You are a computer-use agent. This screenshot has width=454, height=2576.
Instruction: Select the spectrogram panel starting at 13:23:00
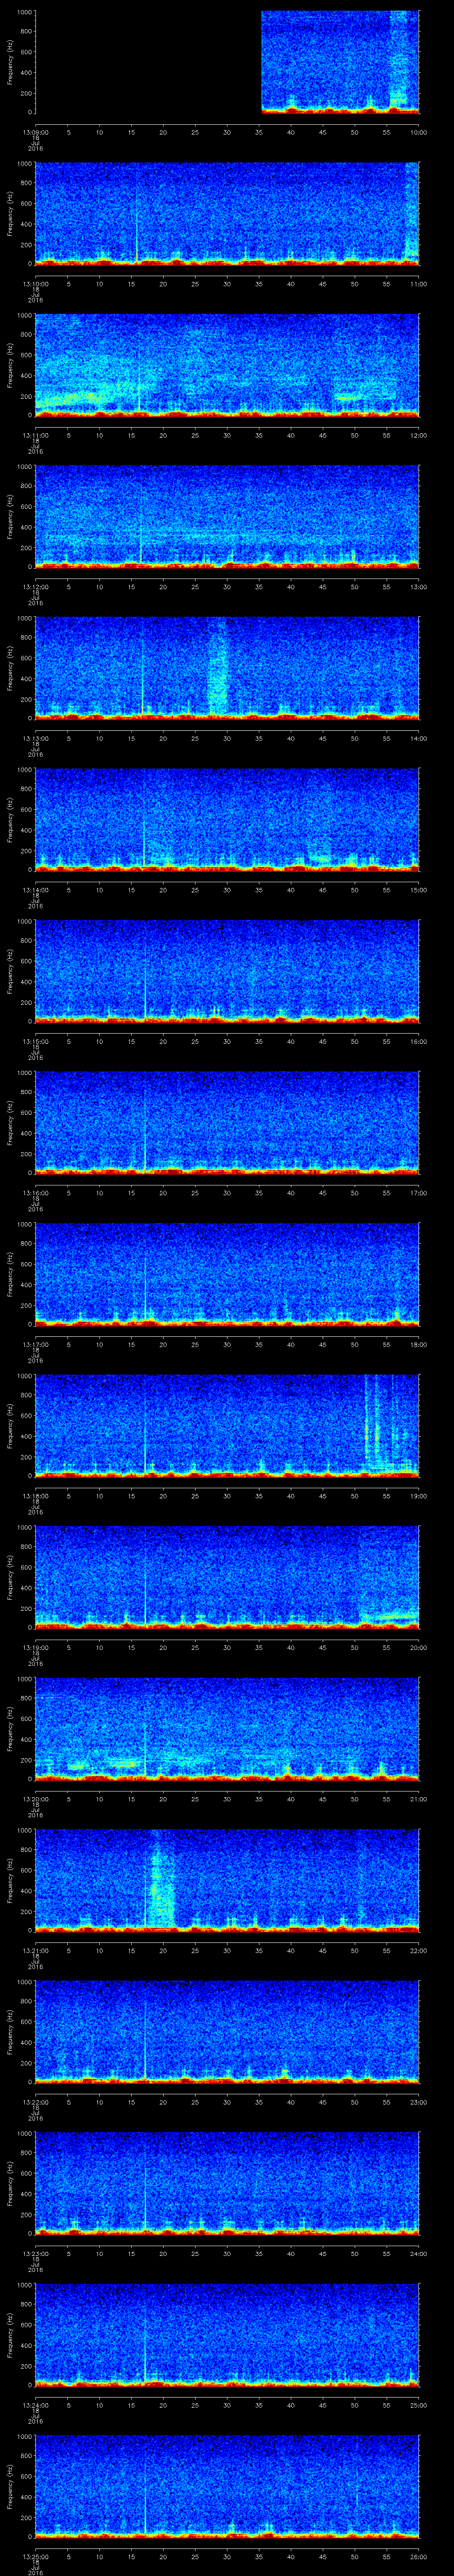(227, 2183)
